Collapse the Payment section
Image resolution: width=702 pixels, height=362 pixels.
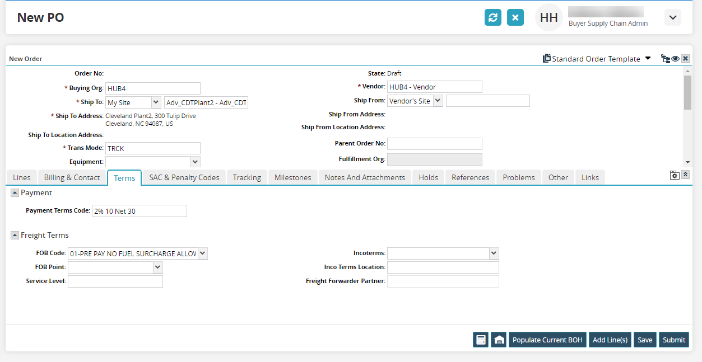click(15, 192)
